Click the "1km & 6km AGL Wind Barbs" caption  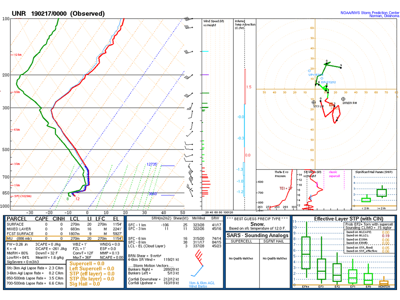(202, 285)
